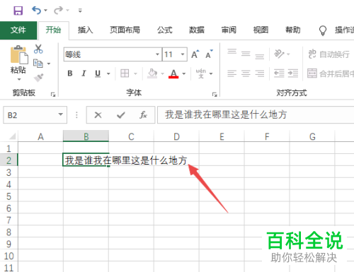Activate the Format Painter brush
The height and width of the screenshot is (272, 354).
[x=38, y=78]
